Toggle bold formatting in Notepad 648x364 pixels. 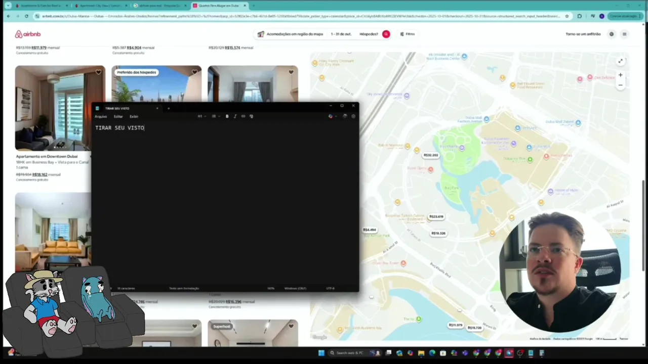[227, 116]
